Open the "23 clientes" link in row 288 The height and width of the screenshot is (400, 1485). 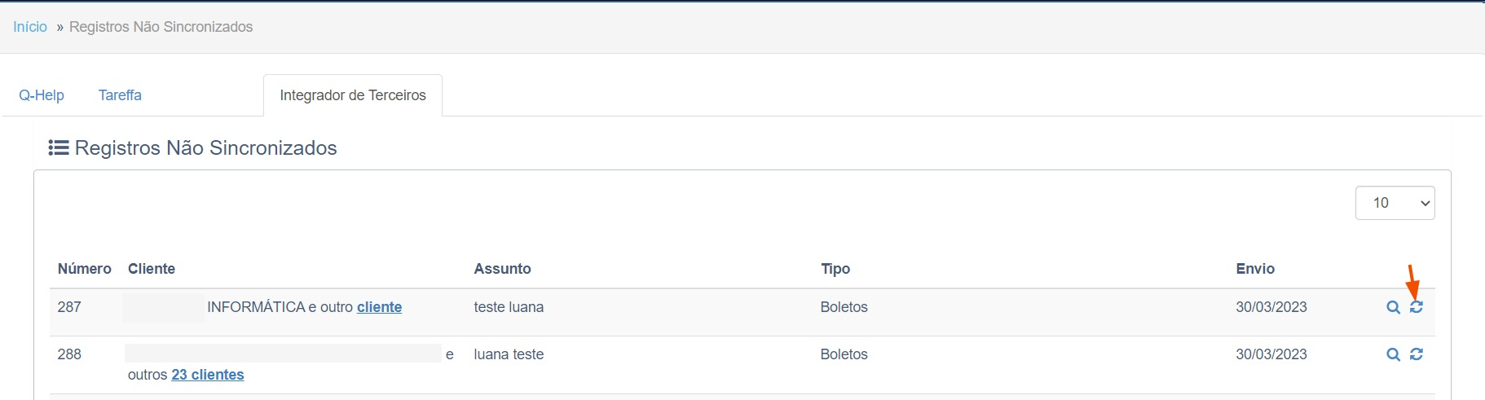[x=208, y=375]
